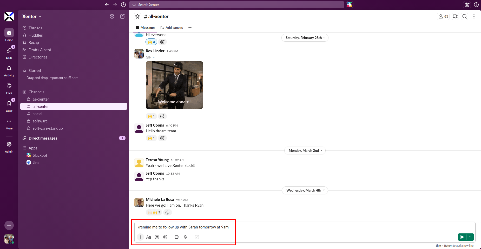
Task: Open the Add canvas tab
Action: [172, 28]
